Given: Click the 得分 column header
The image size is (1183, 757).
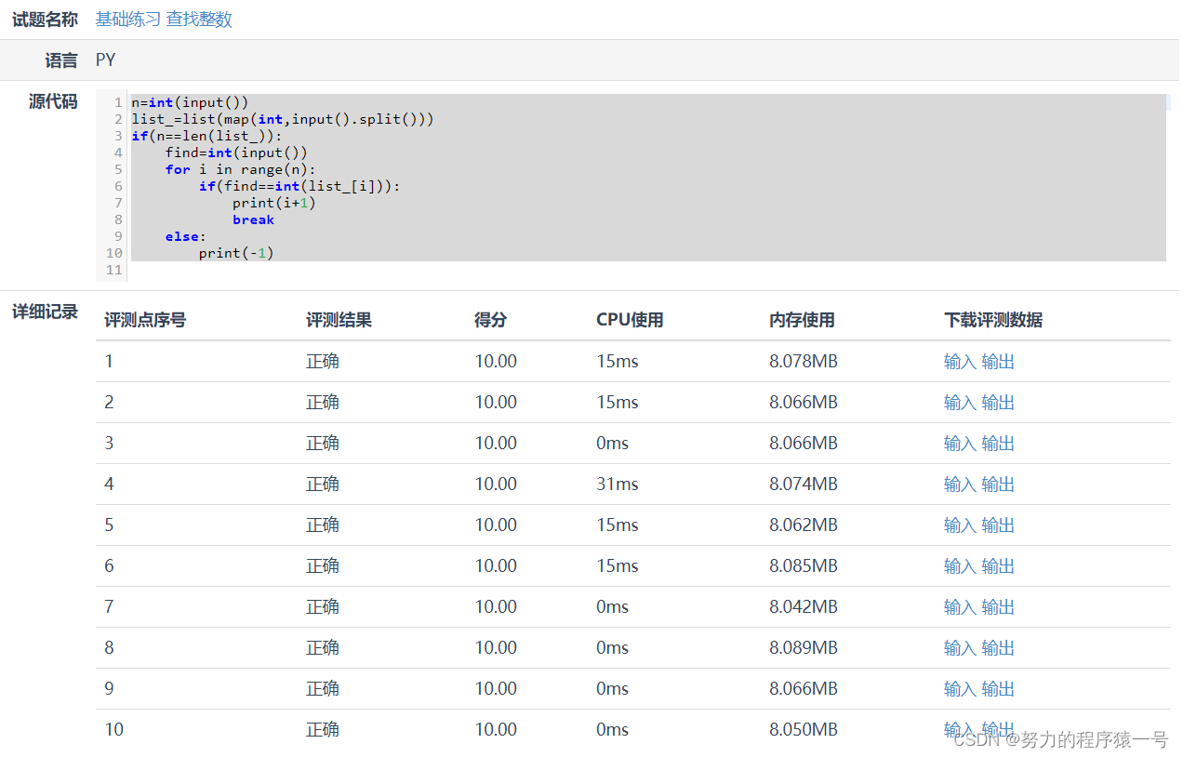Looking at the screenshot, I should 490,320.
